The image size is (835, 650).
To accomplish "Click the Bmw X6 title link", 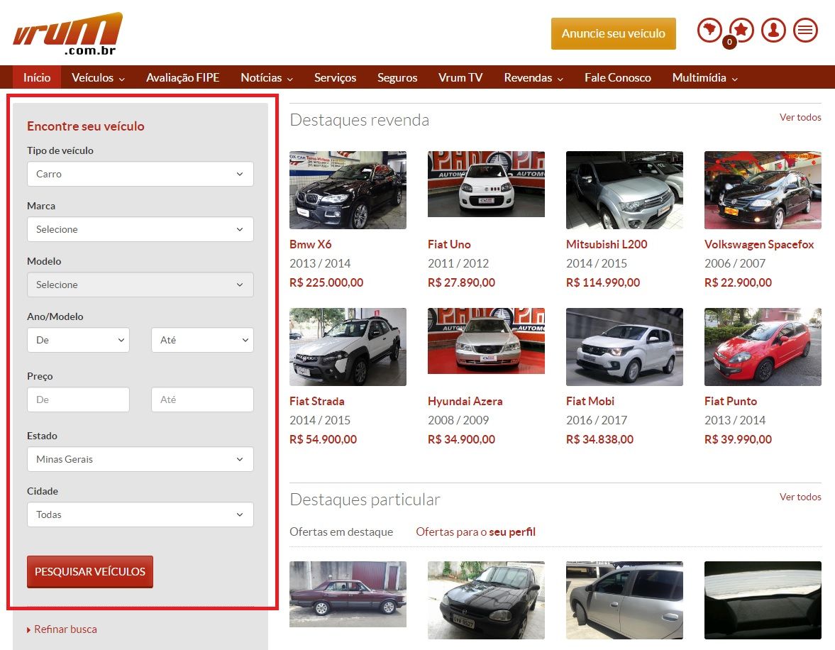I will click(x=311, y=245).
